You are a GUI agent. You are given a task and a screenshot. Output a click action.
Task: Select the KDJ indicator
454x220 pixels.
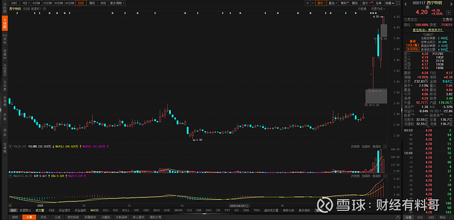(106, 210)
